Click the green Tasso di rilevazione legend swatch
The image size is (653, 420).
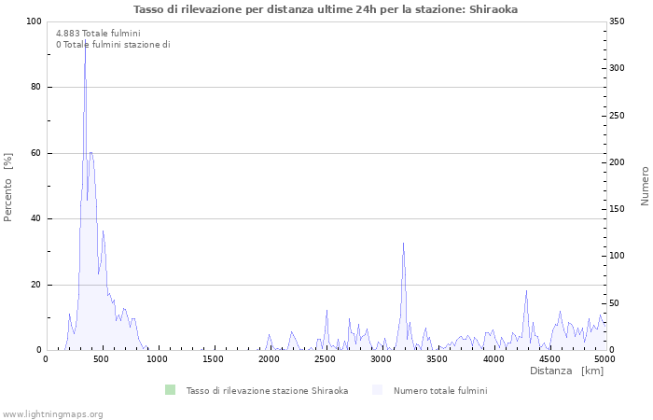(169, 390)
